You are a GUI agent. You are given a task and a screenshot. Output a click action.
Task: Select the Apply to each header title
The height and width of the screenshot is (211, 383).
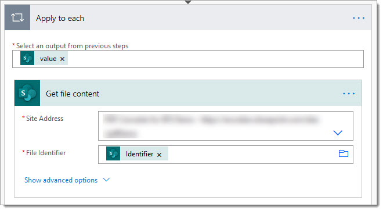click(60, 19)
